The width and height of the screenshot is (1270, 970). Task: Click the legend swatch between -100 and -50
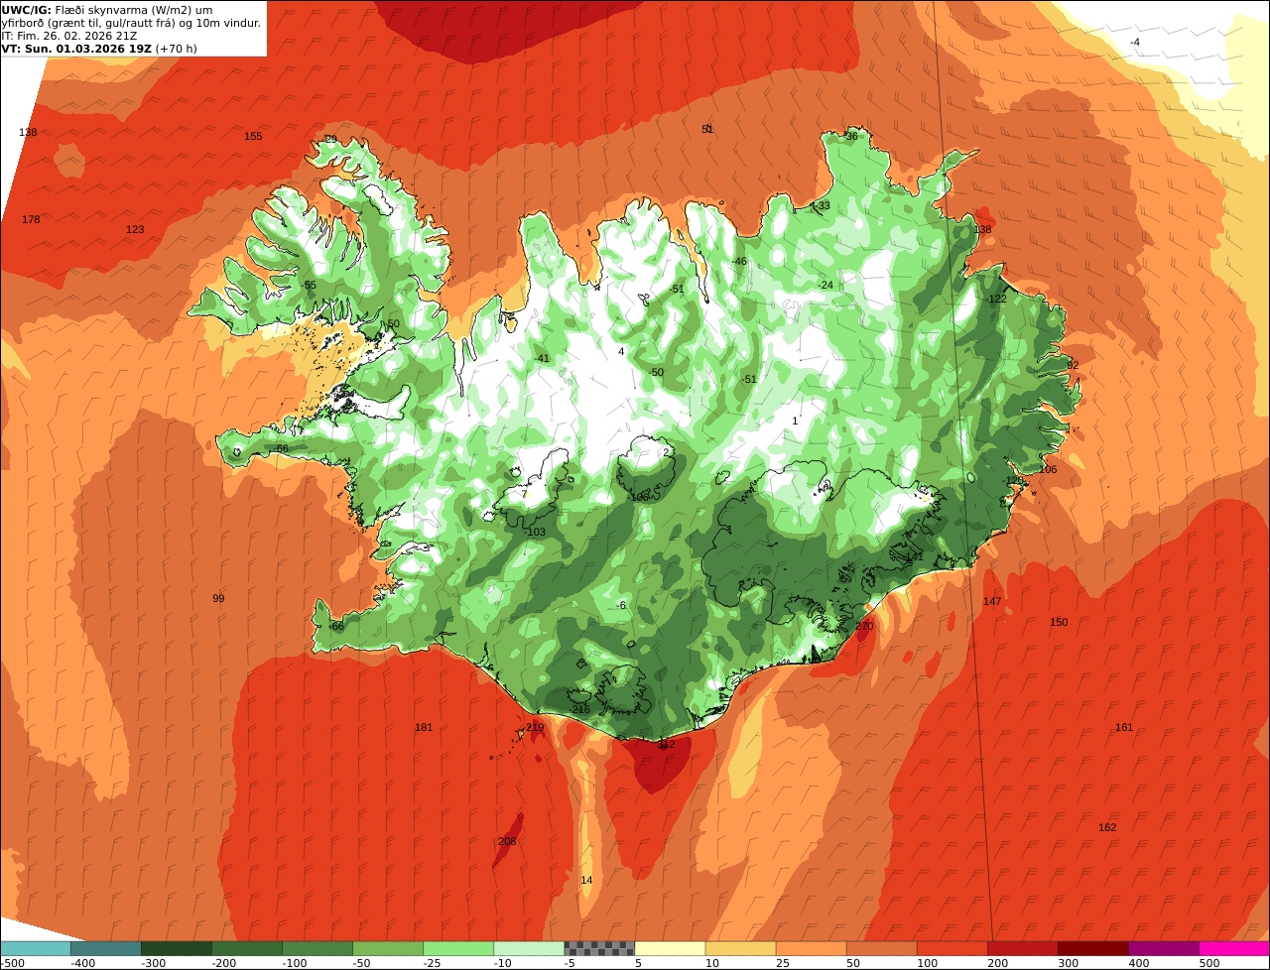point(317,948)
